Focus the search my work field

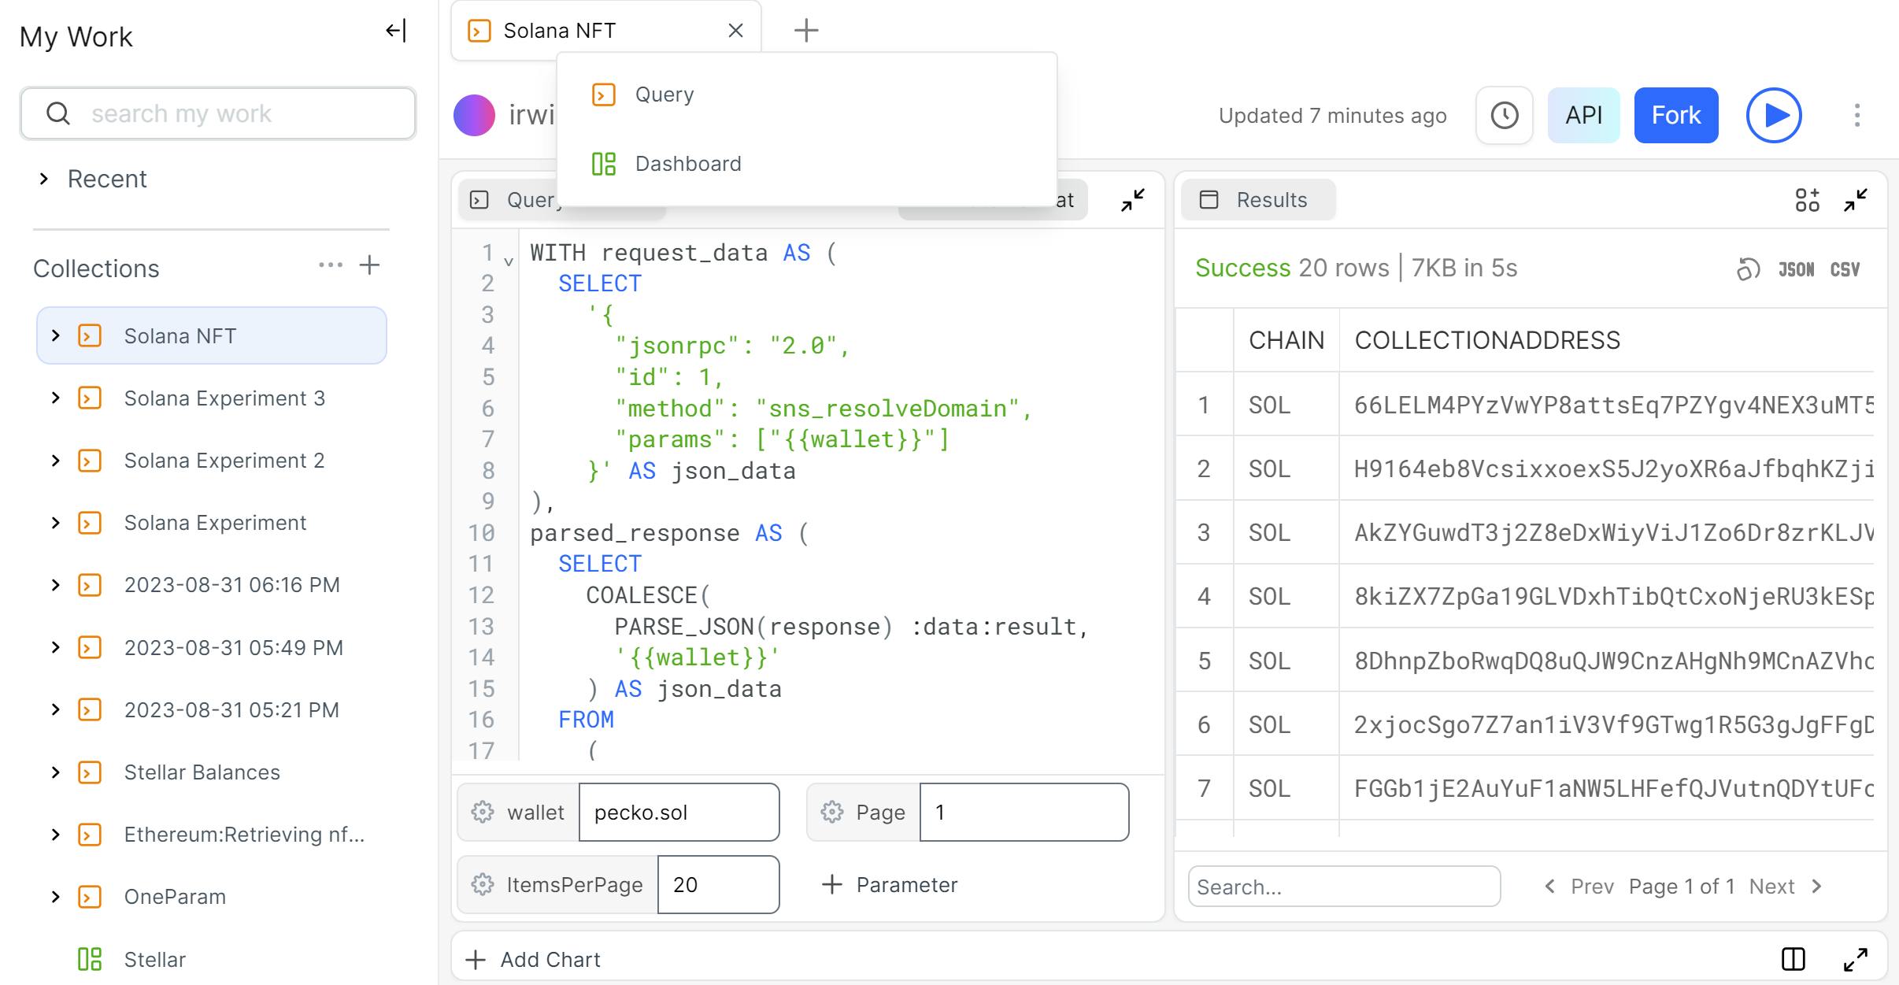[218, 113]
